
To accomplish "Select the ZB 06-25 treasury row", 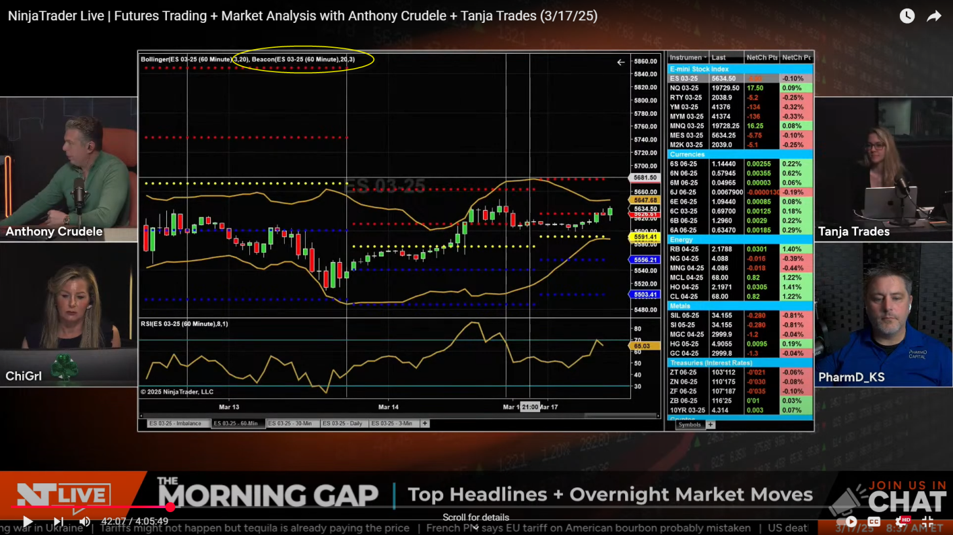I will click(x=740, y=401).
